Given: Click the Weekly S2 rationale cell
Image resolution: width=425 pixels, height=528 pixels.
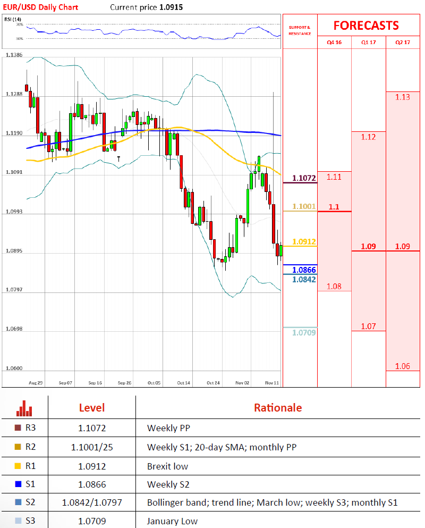Looking at the screenshot, I should point(168,484).
